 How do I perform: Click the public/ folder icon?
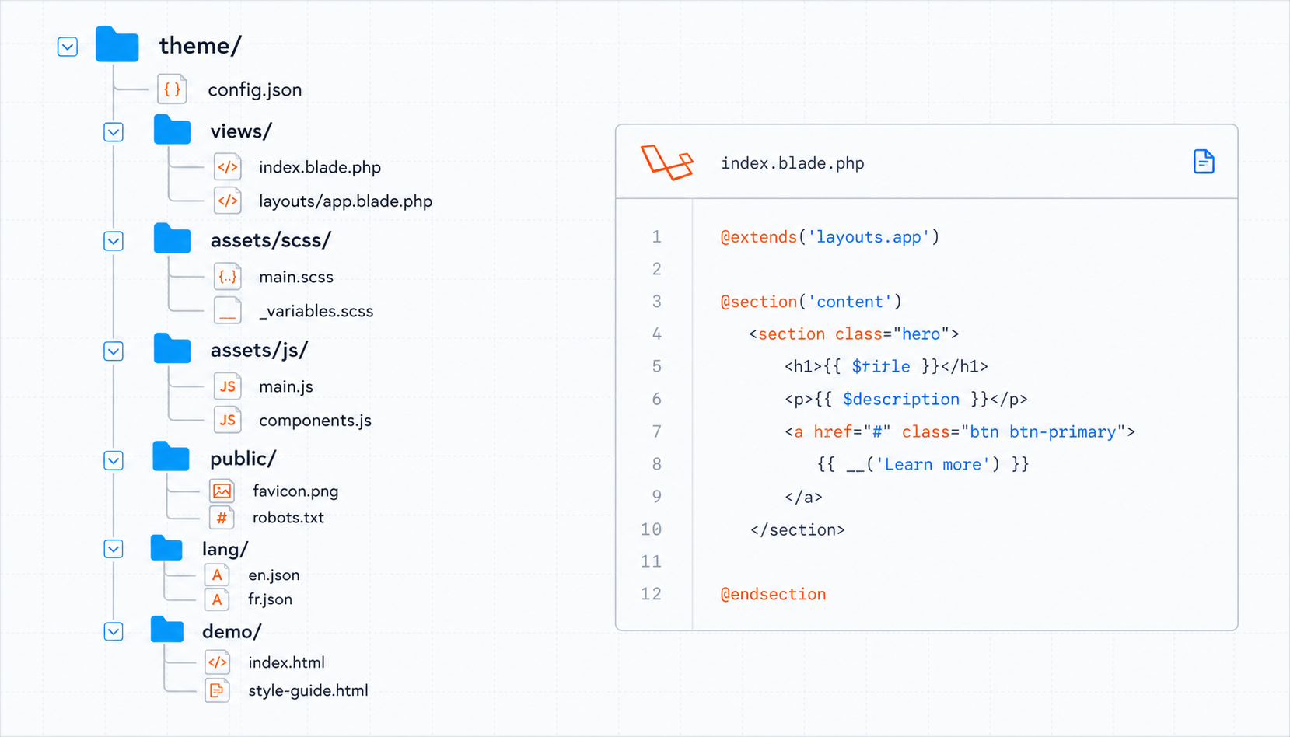coord(171,456)
